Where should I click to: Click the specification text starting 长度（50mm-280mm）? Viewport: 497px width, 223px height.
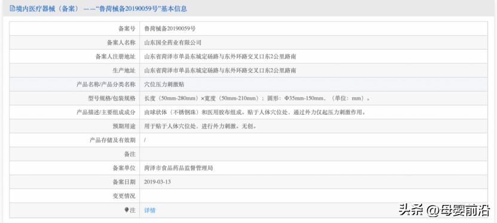pos(257,99)
